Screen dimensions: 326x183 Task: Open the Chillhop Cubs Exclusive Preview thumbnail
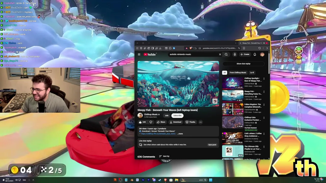(x=233, y=122)
